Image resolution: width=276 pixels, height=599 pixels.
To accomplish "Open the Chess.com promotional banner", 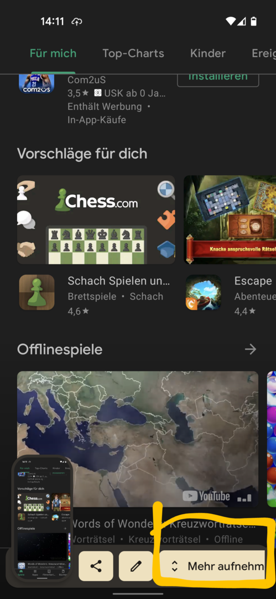I will [x=96, y=220].
